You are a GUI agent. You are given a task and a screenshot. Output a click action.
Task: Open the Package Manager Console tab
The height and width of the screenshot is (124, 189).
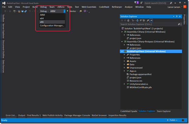[77, 115]
